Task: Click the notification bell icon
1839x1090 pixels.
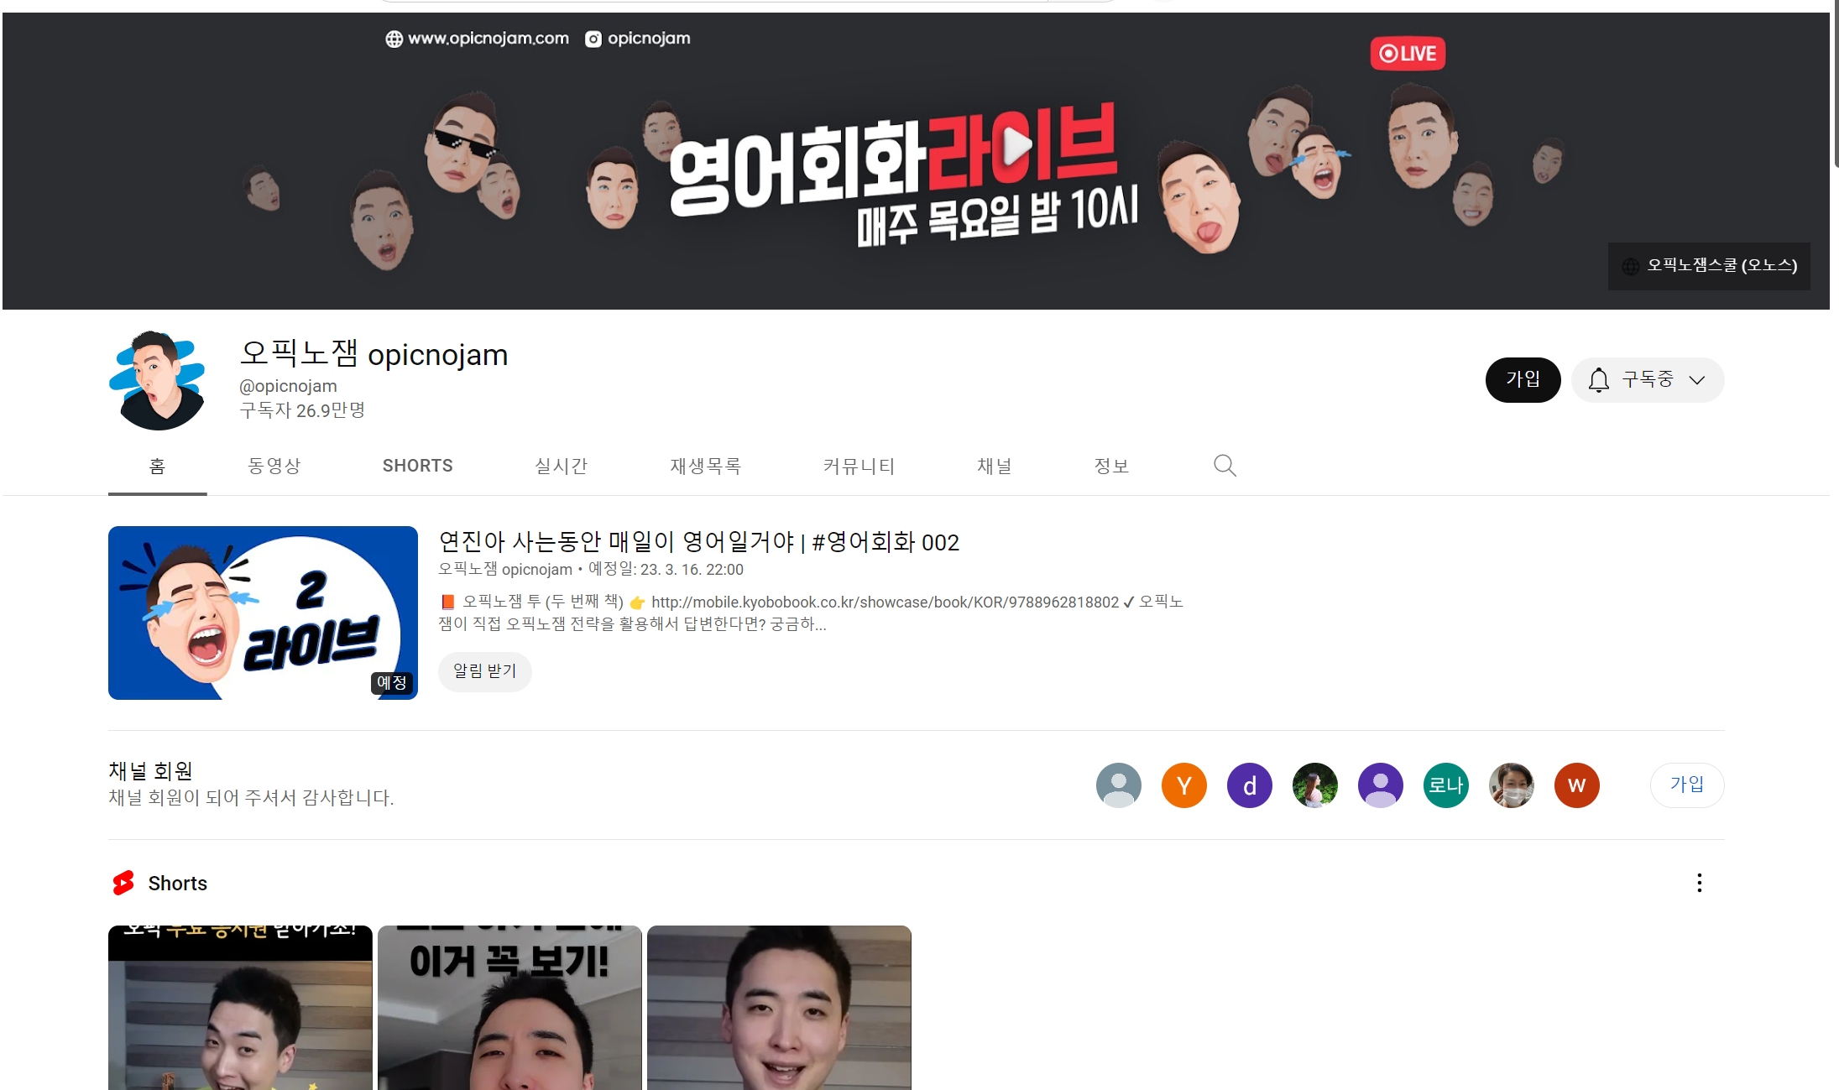Action: coord(1598,380)
